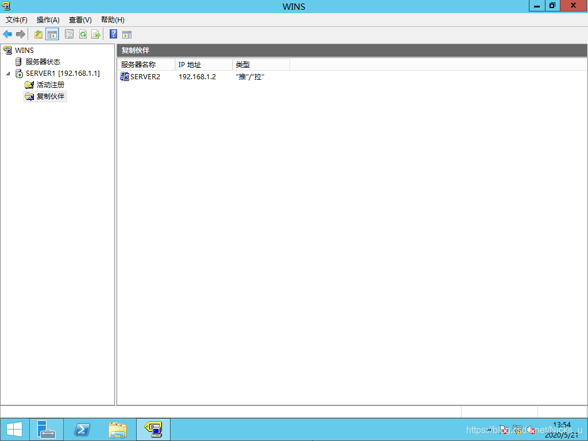Go up one level in the console tree
Viewport: 588px width, 441px height.
(38, 34)
